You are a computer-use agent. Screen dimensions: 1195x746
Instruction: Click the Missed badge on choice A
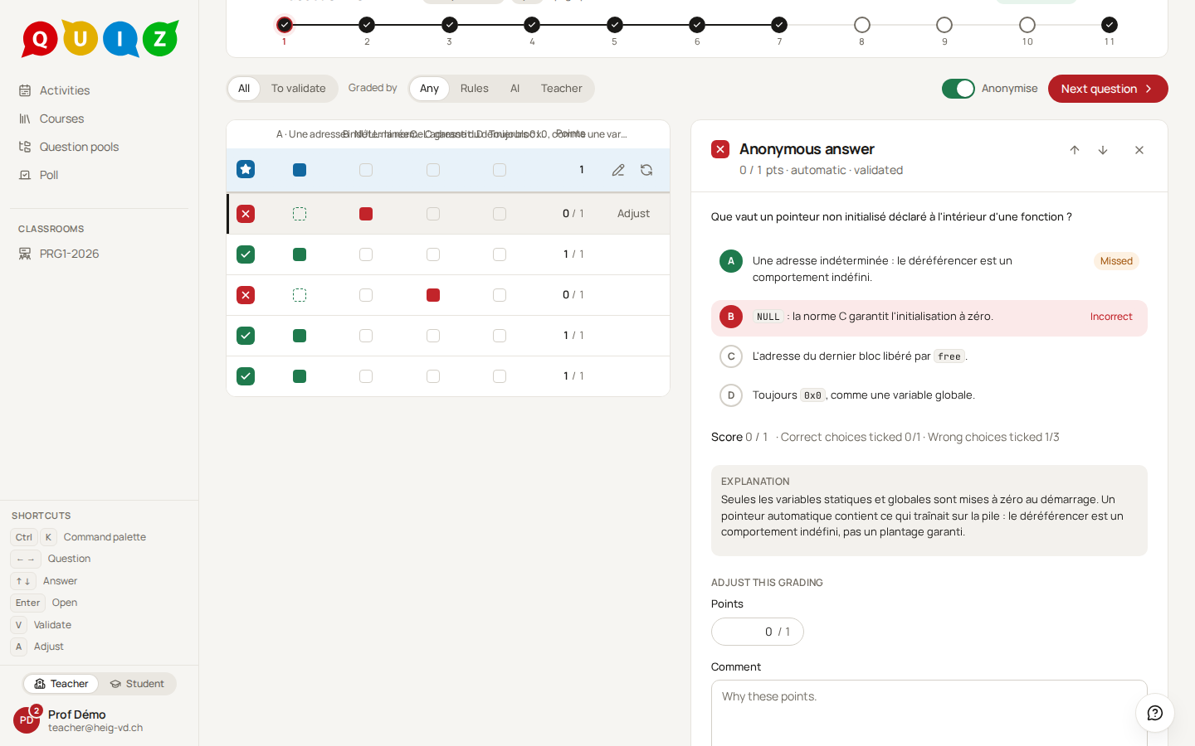(1116, 261)
